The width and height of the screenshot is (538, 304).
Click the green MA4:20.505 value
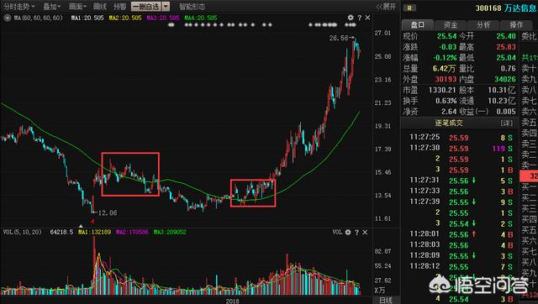(x=201, y=18)
